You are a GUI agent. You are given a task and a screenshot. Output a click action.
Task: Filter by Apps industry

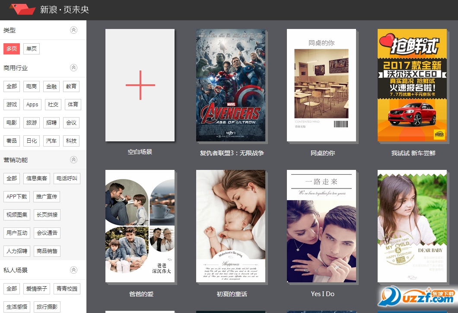[x=32, y=105]
